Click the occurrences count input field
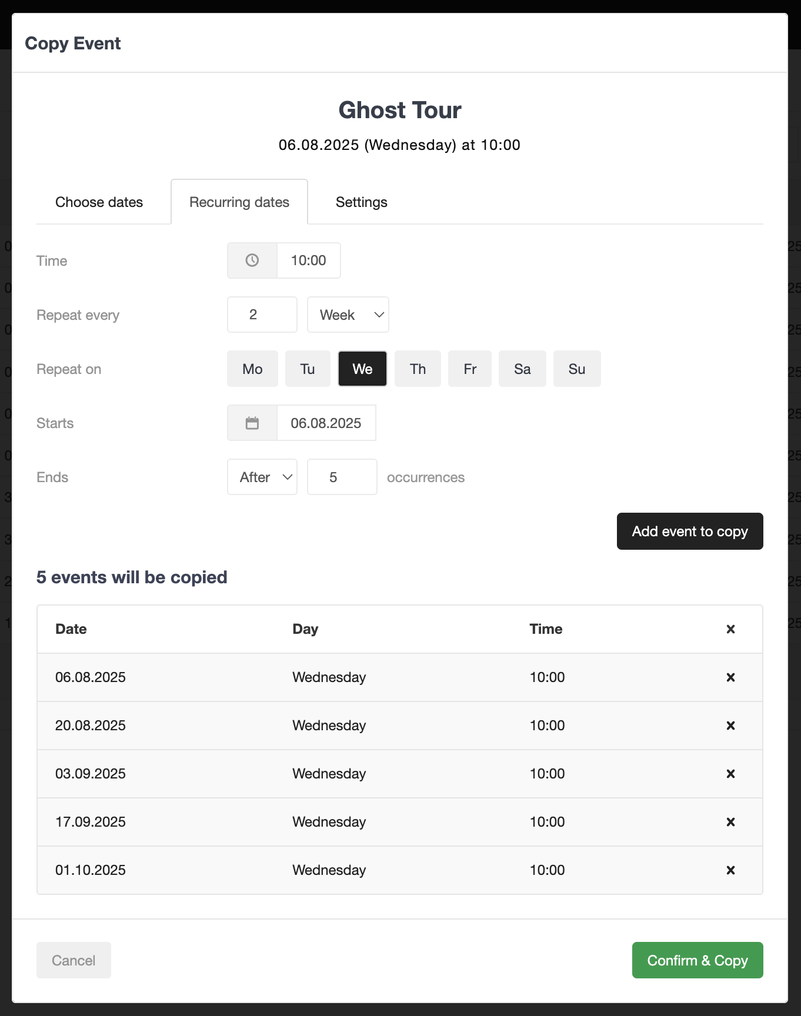801x1016 pixels. tap(342, 477)
